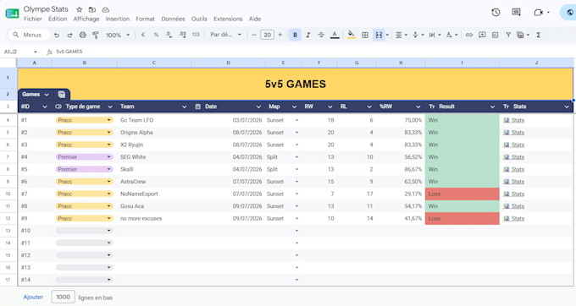Viewport: 576px width, 306px height.
Task: Open the horizontal align dropdown
Action: pos(402,35)
